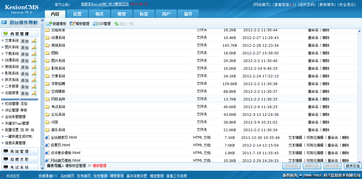
Task: Click 添加 next to 文章系统
Action: [x=25, y=41]
